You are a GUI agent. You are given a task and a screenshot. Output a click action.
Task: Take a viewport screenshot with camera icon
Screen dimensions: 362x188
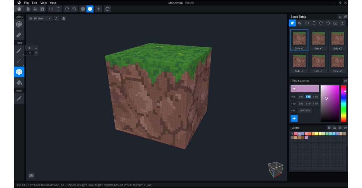click(x=31, y=176)
